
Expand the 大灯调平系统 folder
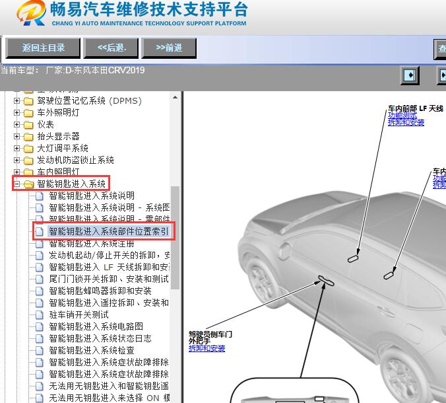click(x=16, y=148)
